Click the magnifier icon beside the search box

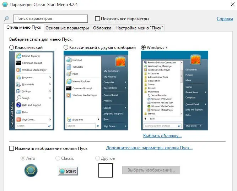click(6, 19)
